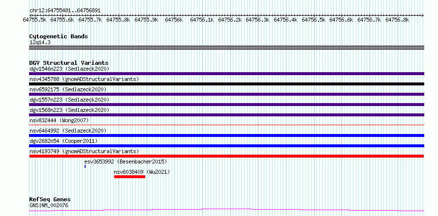Click the dgv1568n223 purple variant bar
The height and width of the screenshot is (216, 438).
(226, 115)
